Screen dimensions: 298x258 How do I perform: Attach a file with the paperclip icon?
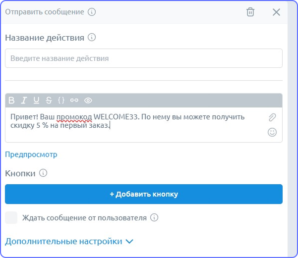(x=272, y=117)
